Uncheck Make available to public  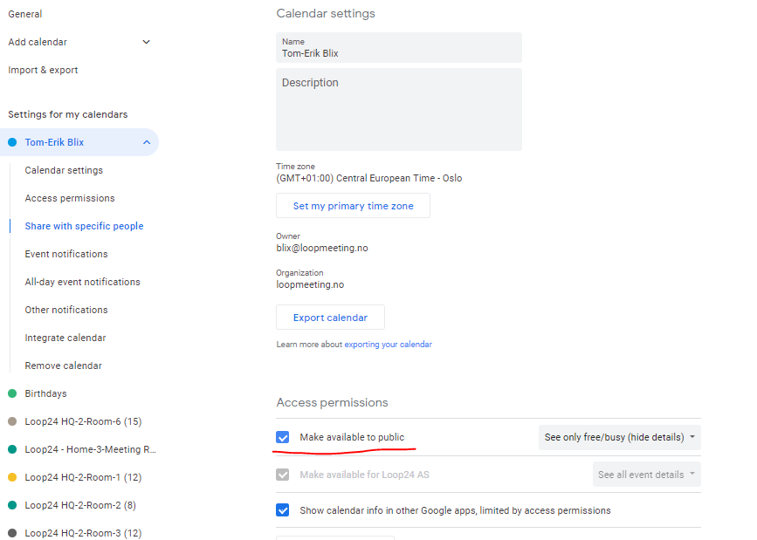click(282, 437)
